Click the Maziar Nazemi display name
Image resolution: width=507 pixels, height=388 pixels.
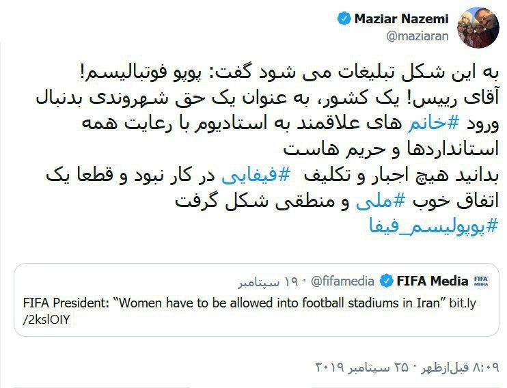(401, 19)
